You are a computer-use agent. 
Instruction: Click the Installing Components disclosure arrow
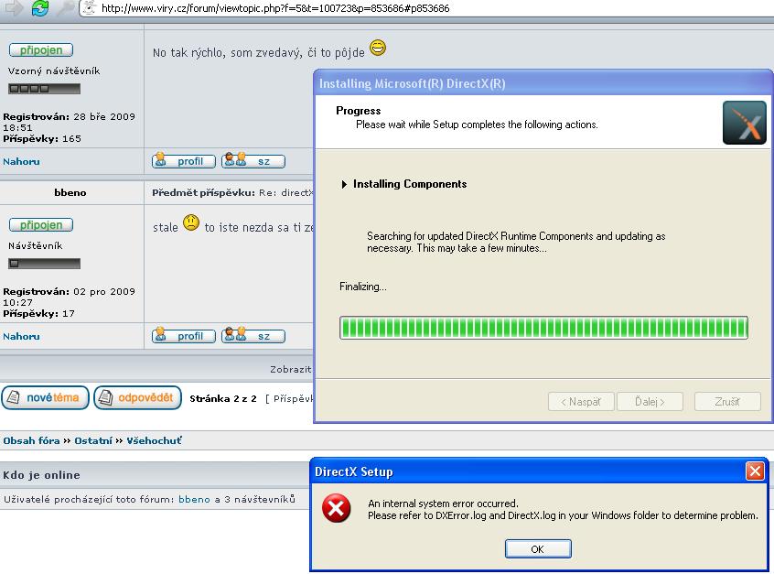344,184
